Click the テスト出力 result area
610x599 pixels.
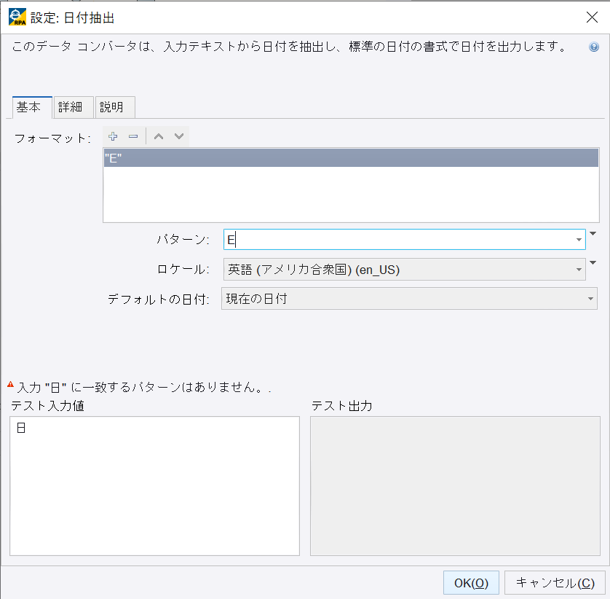tap(455, 486)
